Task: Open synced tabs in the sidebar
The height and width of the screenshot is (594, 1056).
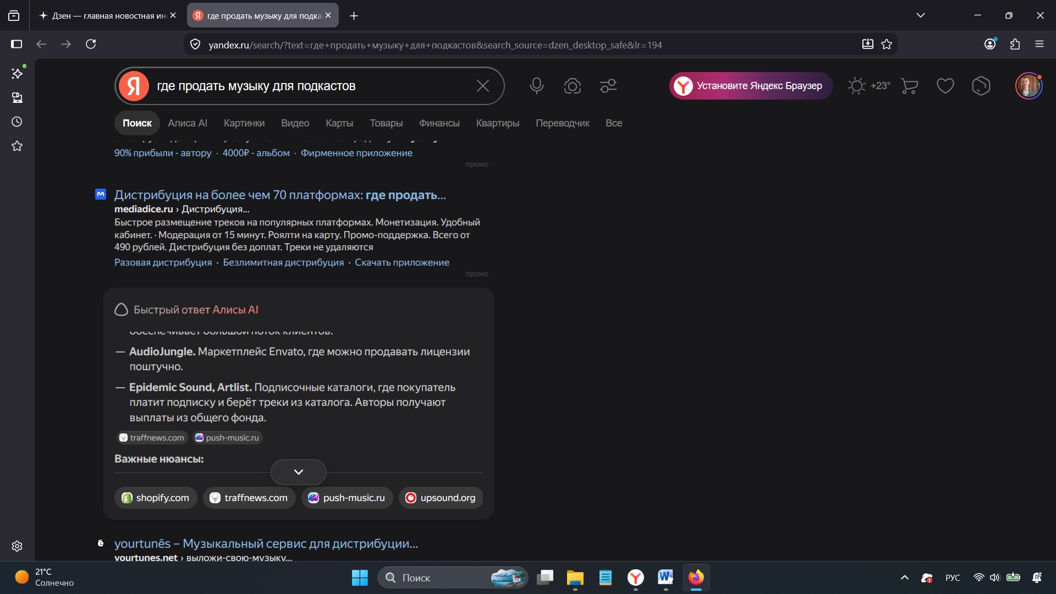Action: click(x=17, y=98)
